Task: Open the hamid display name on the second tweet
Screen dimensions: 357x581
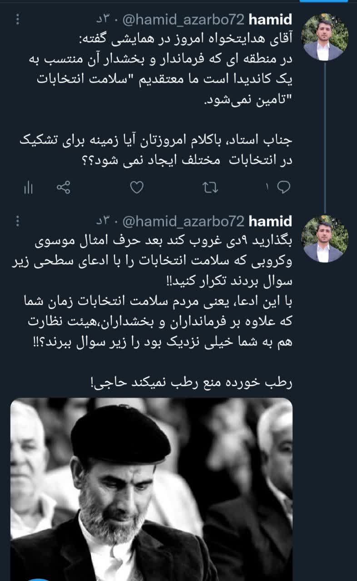Action: tap(271, 222)
